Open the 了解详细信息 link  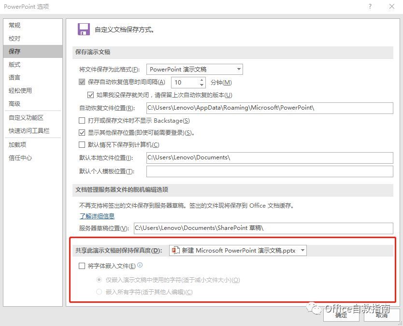pyautogui.click(x=97, y=216)
